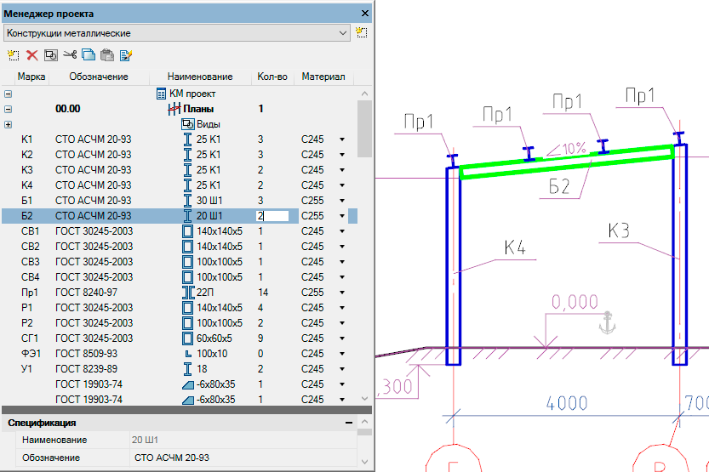
Task: Click the К3 column label in drawing
Action: tap(619, 230)
